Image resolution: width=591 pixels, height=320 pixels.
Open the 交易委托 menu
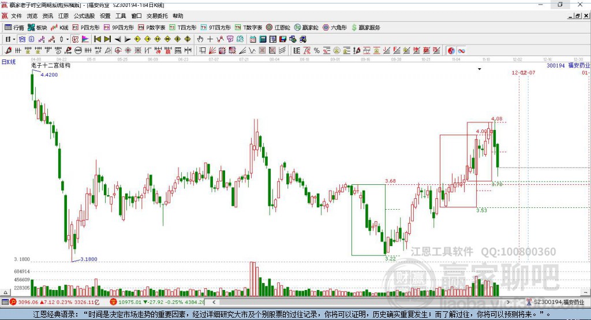tap(157, 16)
